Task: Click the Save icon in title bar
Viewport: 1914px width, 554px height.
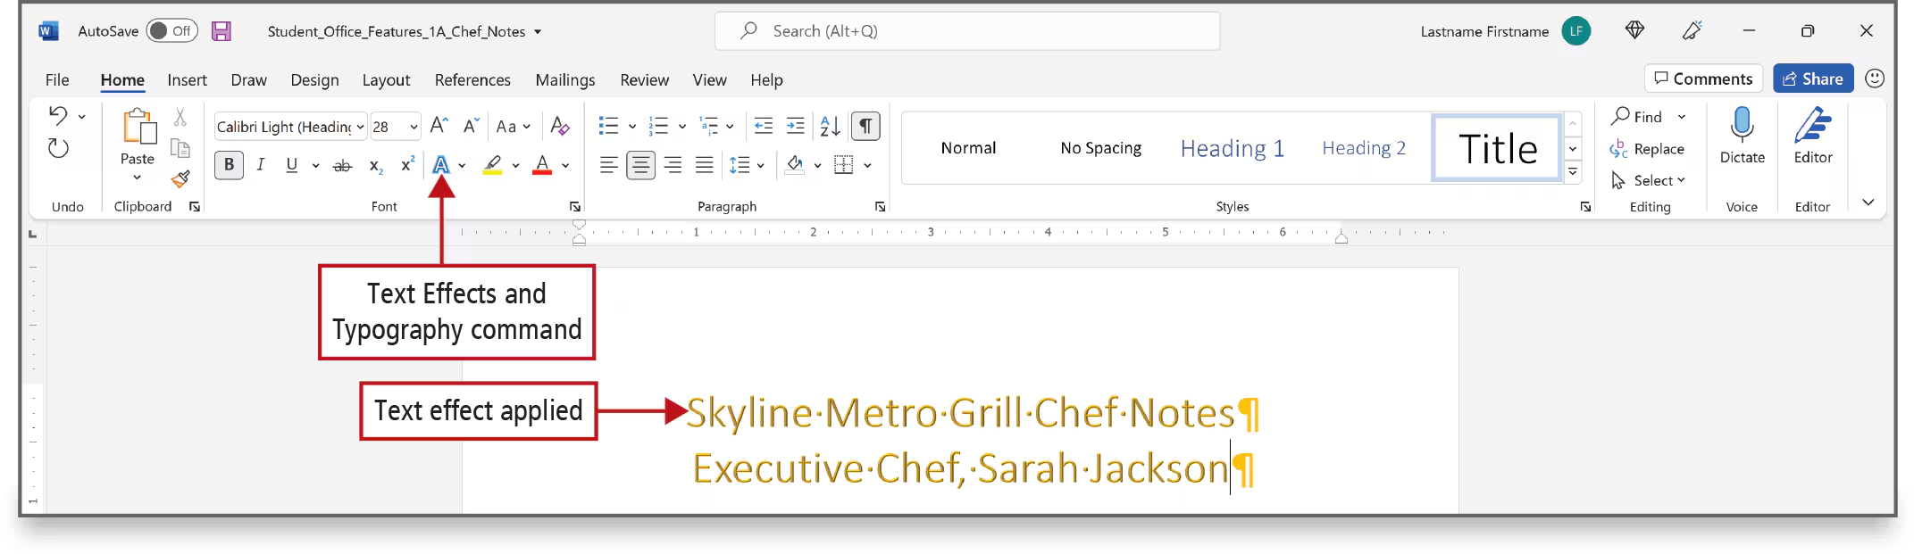Action: [221, 31]
